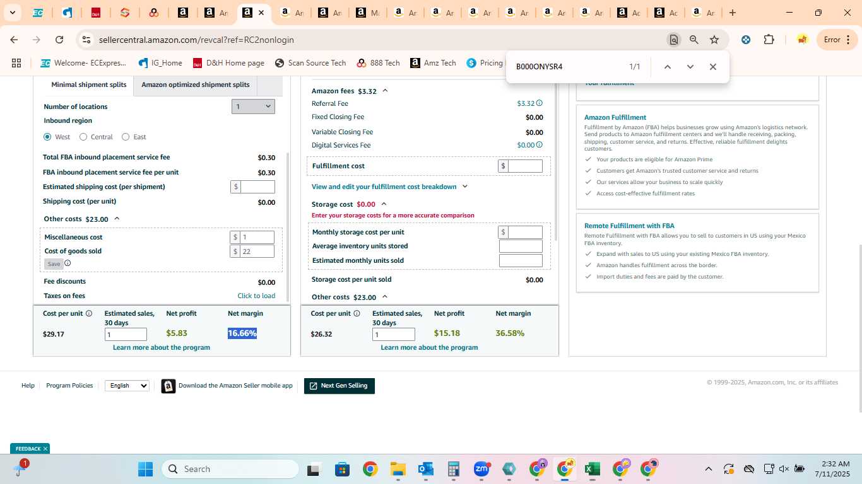Image resolution: width=862 pixels, height=484 pixels.
Task: Open a new browser tab
Action: tap(732, 13)
